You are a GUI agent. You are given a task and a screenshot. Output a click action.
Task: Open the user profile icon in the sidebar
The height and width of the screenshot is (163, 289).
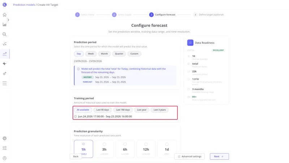5,158
